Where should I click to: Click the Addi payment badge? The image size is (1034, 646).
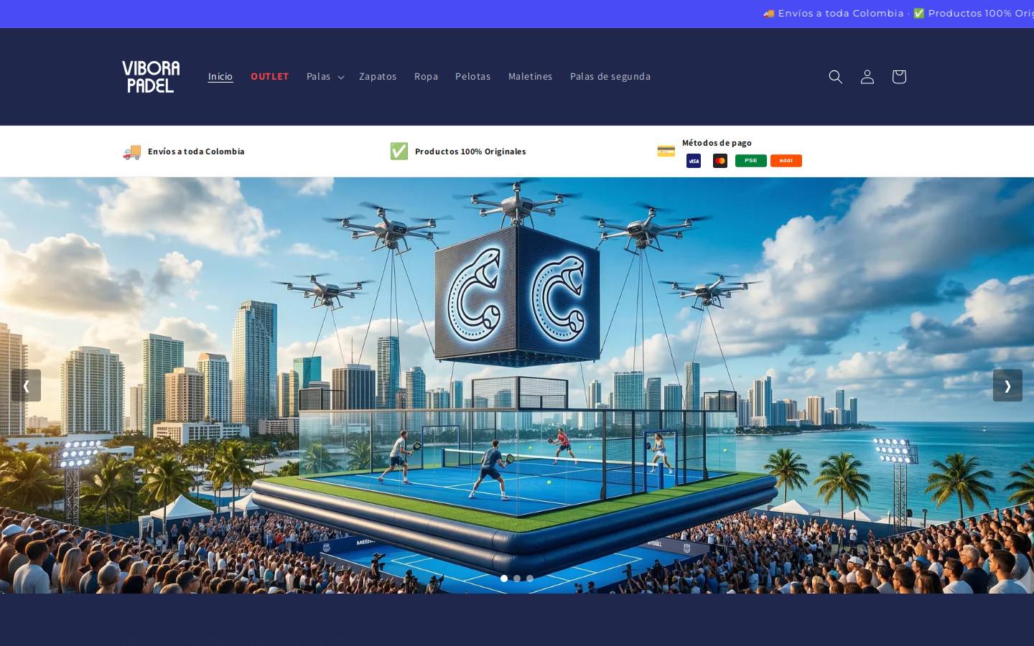(x=786, y=161)
